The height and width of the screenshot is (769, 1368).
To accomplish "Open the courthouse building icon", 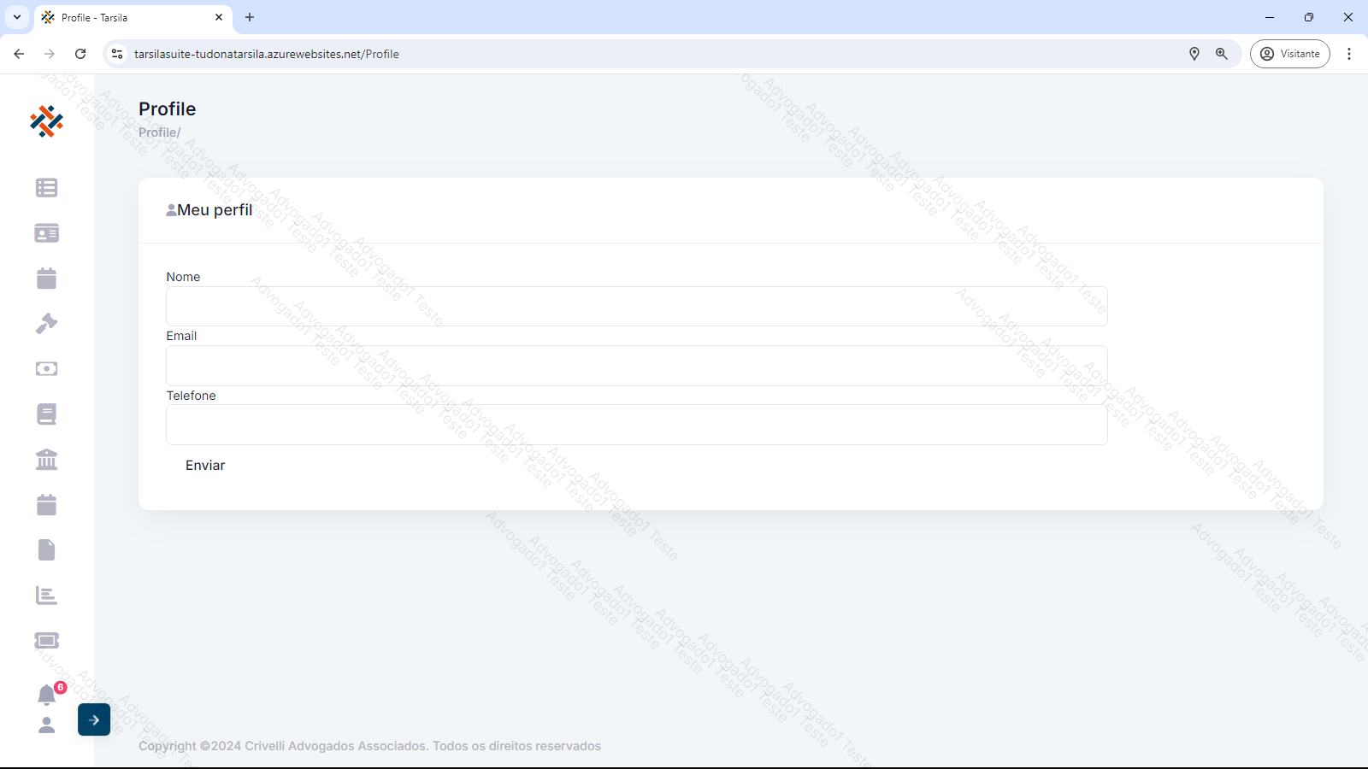I will coord(46,460).
